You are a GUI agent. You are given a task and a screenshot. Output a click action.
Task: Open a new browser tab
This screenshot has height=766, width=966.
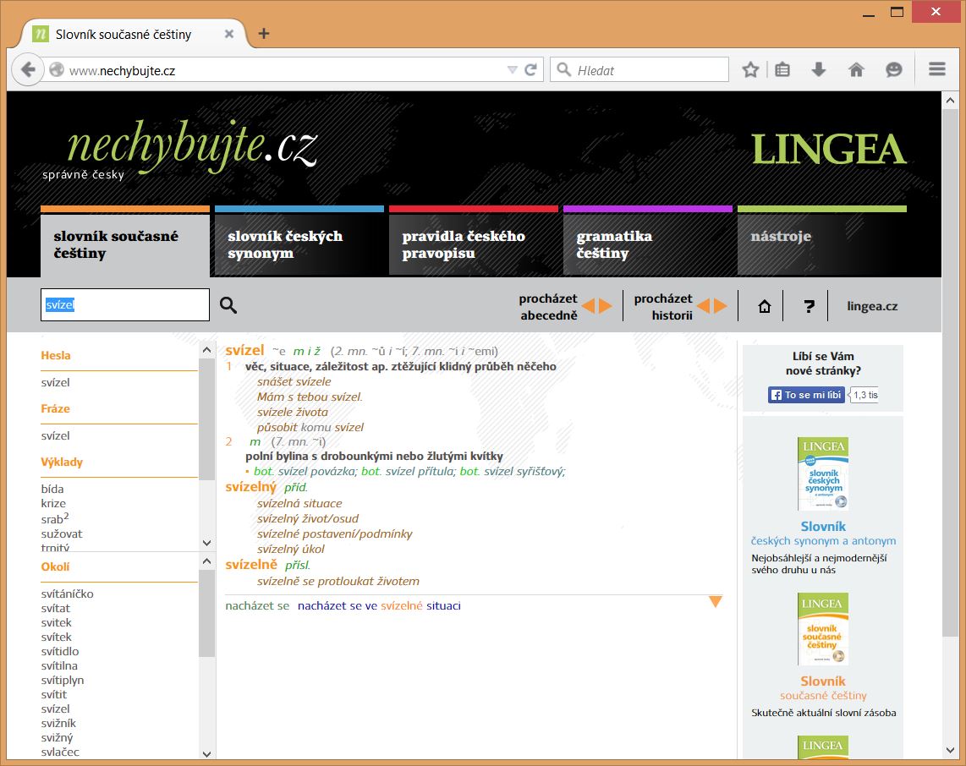pyautogui.click(x=264, y=33)
